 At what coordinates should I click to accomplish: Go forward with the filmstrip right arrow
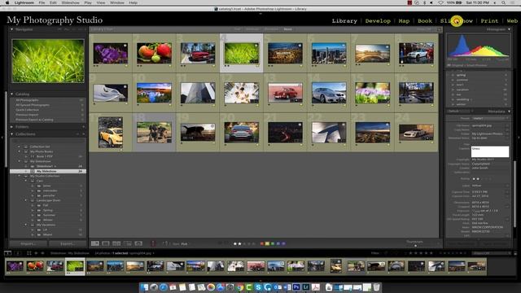click(42, 253)
